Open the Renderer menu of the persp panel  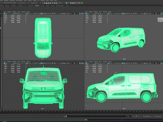pyautogui.click(x=105, y=12)
